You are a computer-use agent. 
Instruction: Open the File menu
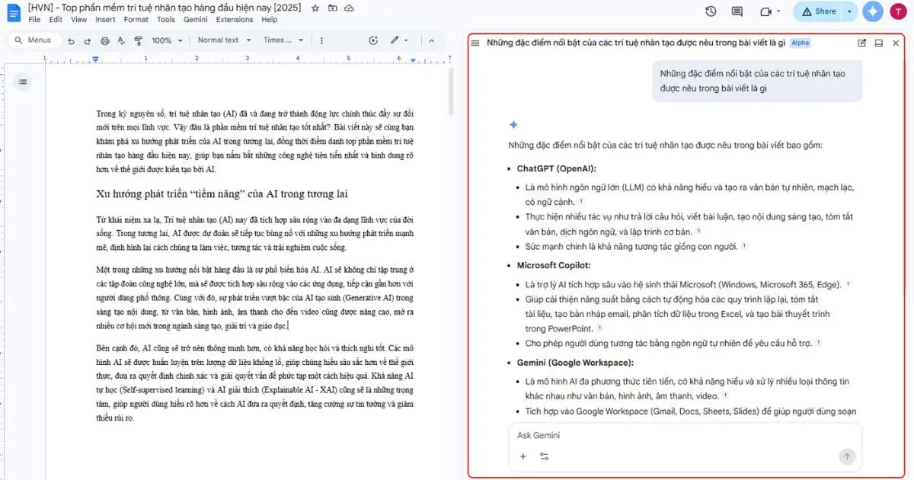(x=34, y=20)
